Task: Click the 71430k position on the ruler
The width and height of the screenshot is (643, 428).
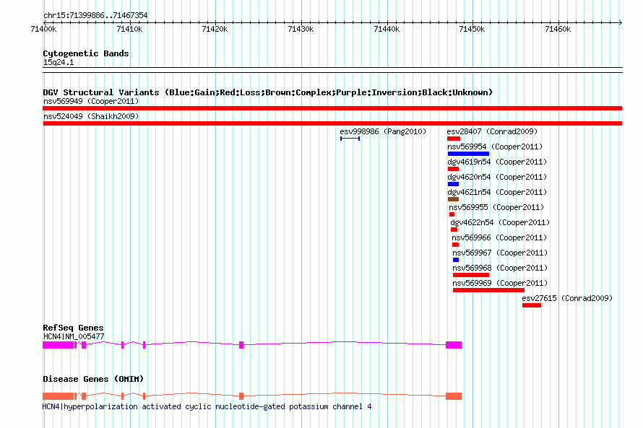Action: (301, 29)
